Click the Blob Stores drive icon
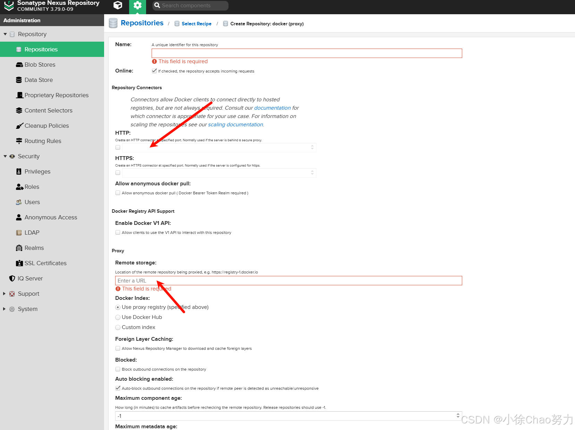The image size is (575, 430). pyautogui.click(x=19, y=65)
